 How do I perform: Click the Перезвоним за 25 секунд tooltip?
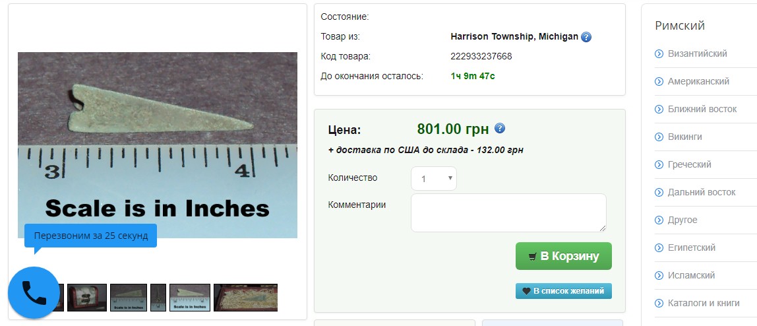(91, 236)
